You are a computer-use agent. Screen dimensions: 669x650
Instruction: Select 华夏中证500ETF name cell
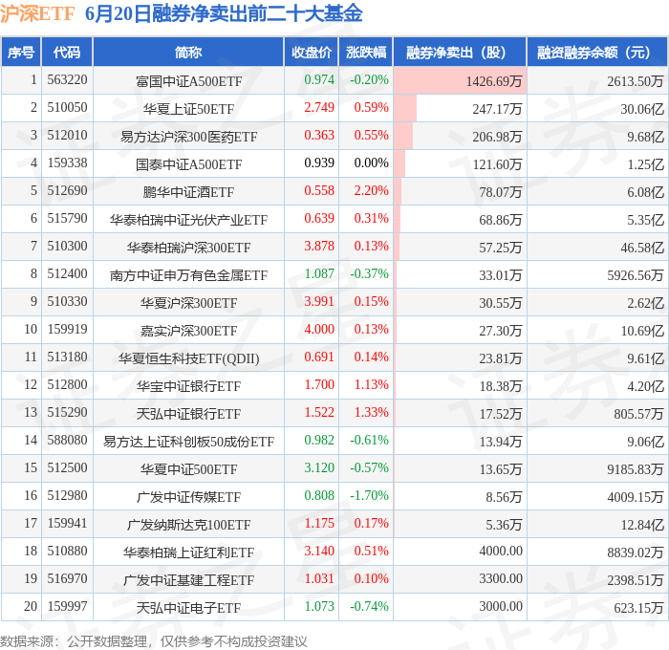[x=188, y=469]
